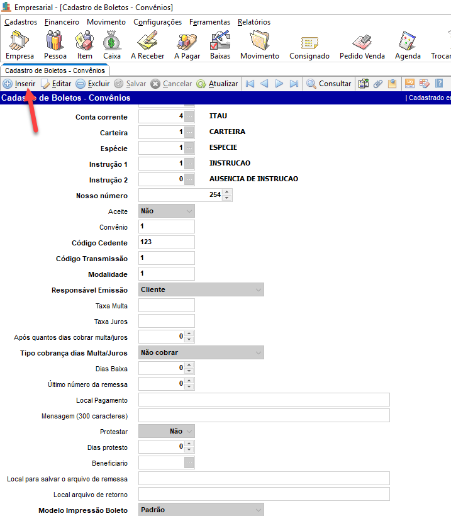Open the Relatórios menu
The width and height of the screenshot is (451, 516).
pos(254,22)
